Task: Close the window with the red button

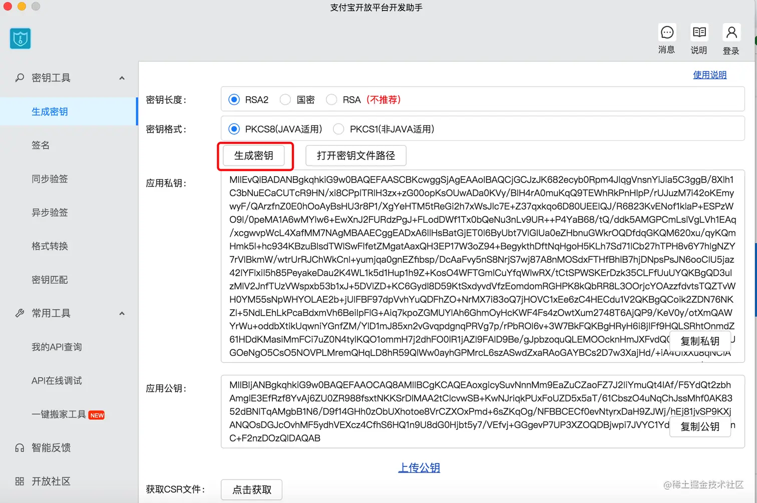Action: (8, 7)
